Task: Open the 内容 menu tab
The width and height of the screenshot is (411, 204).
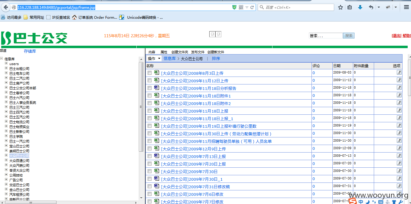Action: (152, 52)
